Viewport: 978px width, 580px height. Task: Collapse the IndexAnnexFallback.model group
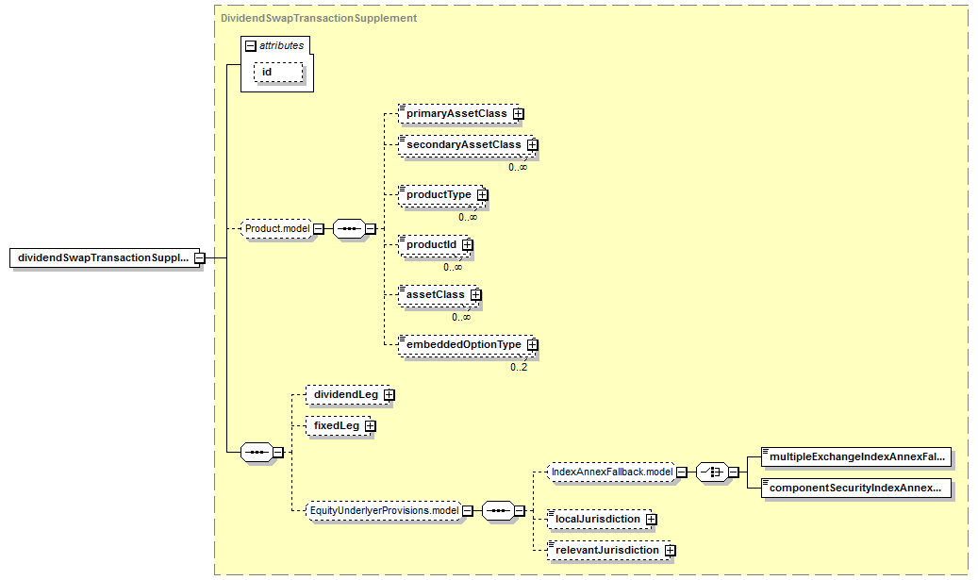[x=682, y=472]
